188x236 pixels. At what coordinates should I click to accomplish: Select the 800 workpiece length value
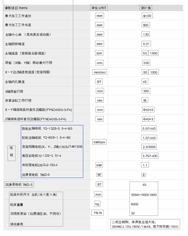(x=146, y=25)
